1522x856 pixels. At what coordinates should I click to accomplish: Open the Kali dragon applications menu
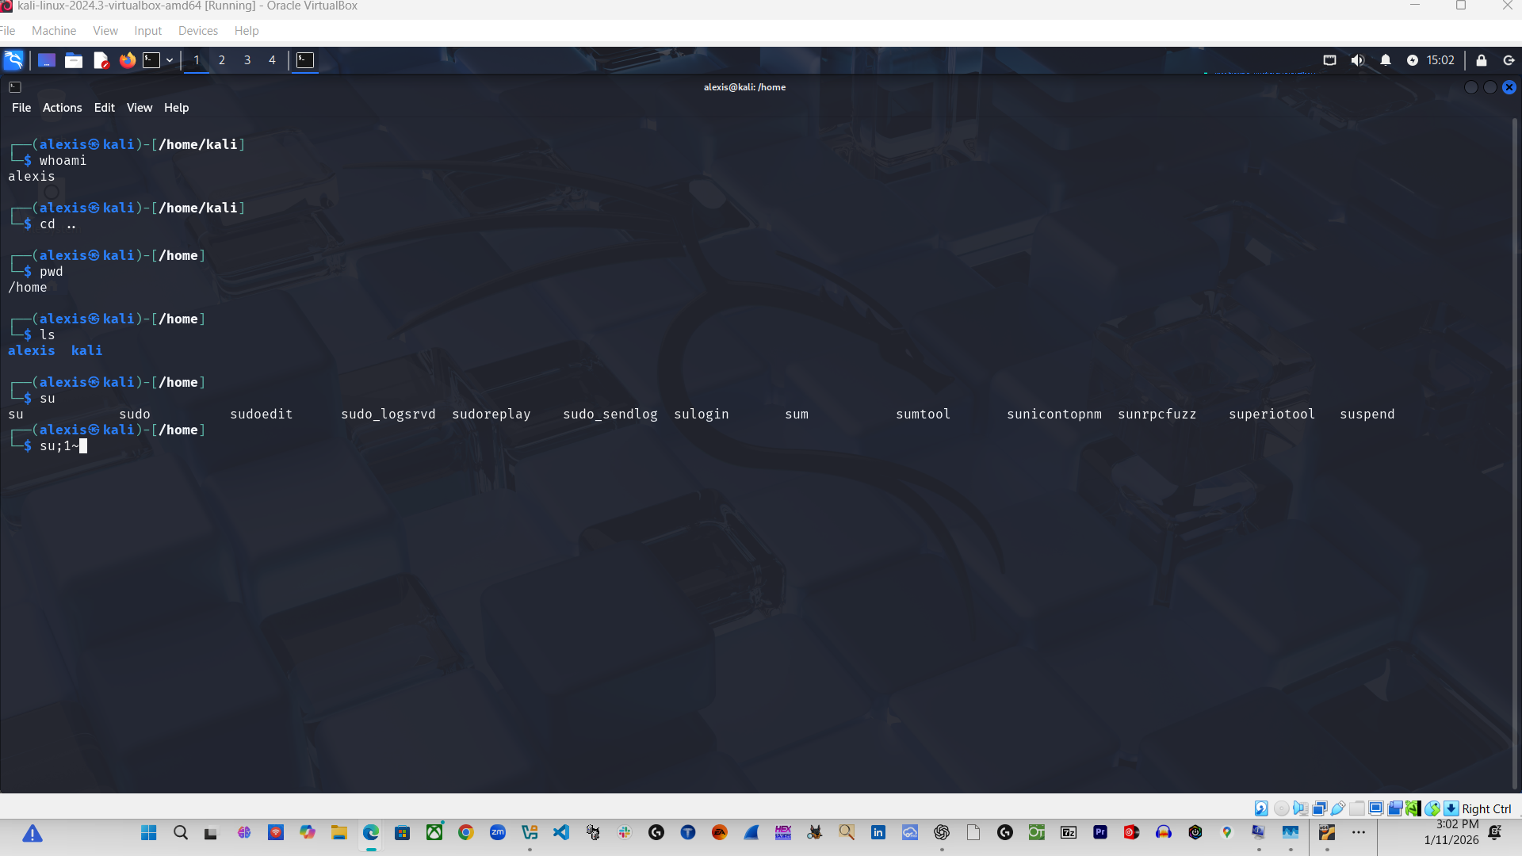[13, 60]
